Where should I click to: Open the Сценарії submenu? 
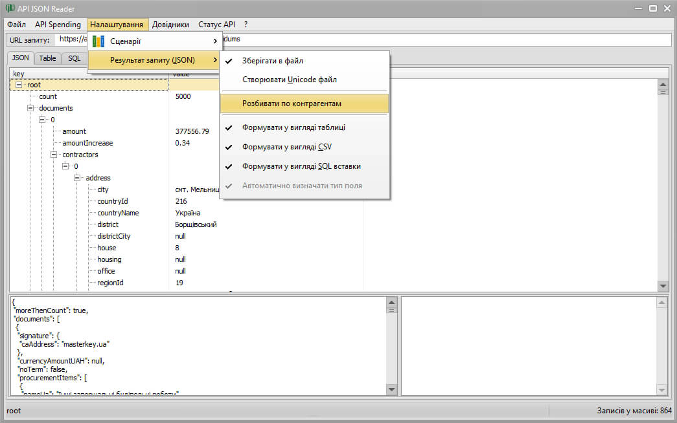pos(154,41)
